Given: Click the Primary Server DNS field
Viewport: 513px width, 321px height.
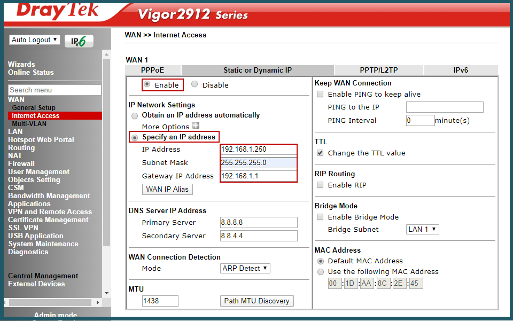Looking at the screenshot, I should pyautogui.click(x=259, y=223).
